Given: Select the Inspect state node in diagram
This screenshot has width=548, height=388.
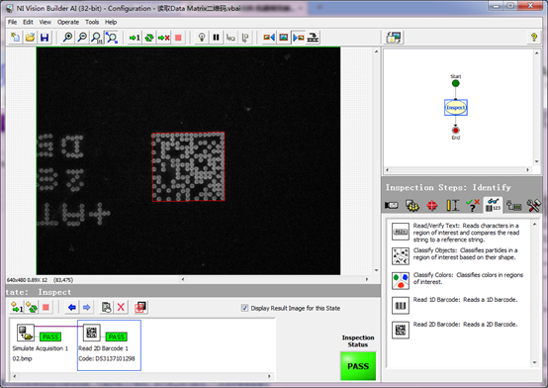Looking at the screenshot, I should point(456,108).
